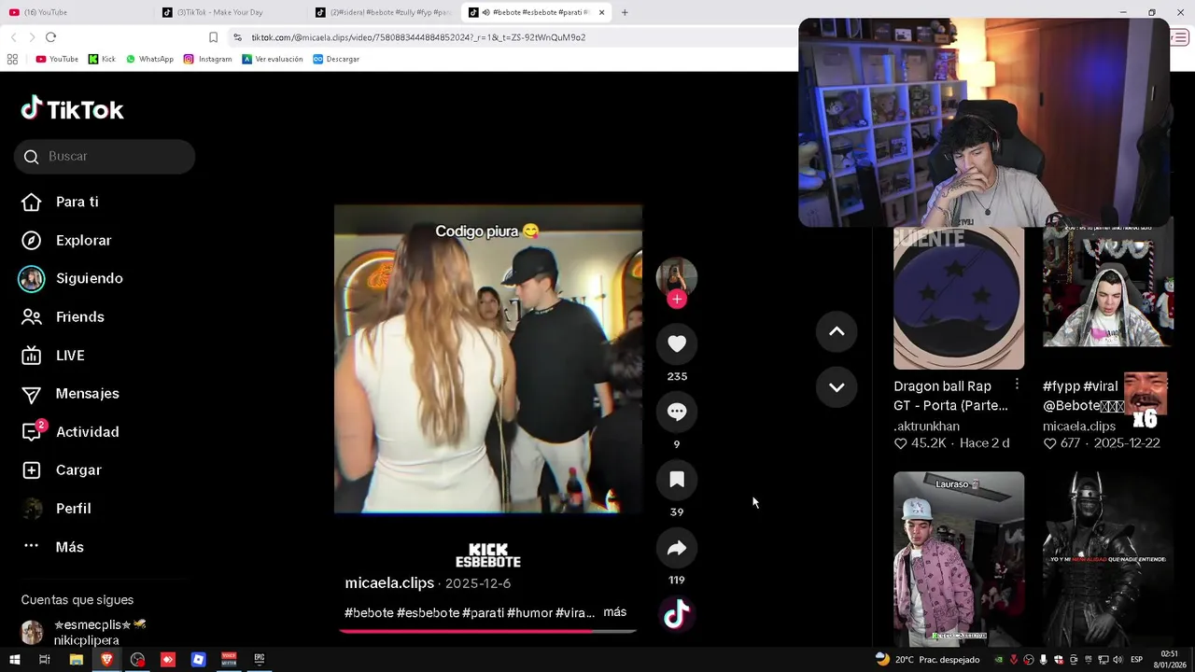The width and height of the screenshot is (1195, 672).
Task: Go to previous video with up chevron
Action: pos(836,331)
